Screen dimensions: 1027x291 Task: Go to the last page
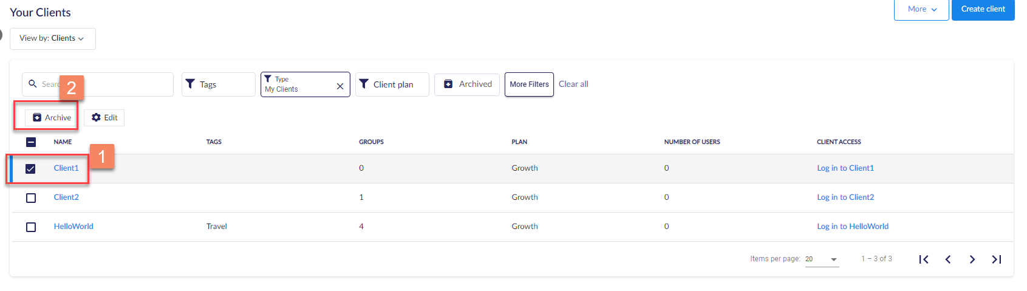point(997,259)
